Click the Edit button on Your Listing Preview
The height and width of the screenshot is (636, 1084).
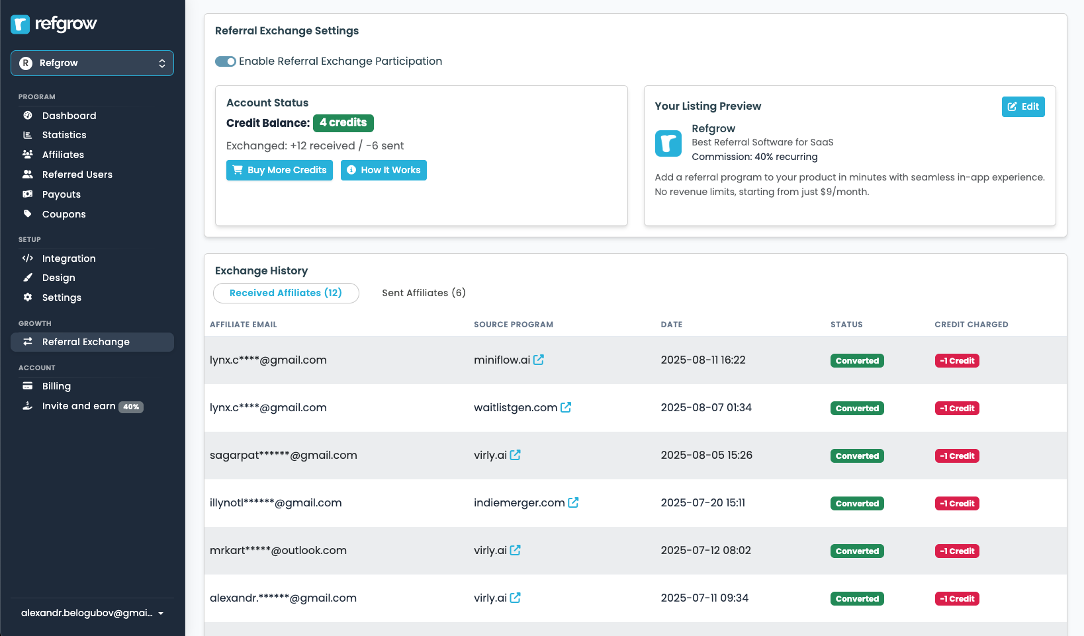[1023, 106]
